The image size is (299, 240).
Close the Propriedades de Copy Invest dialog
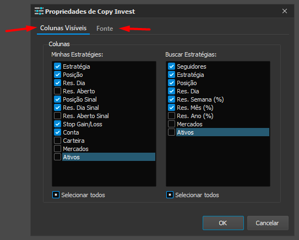285,11
